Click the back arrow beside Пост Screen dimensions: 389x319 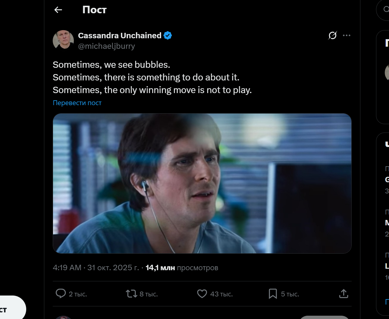(58, 10)
